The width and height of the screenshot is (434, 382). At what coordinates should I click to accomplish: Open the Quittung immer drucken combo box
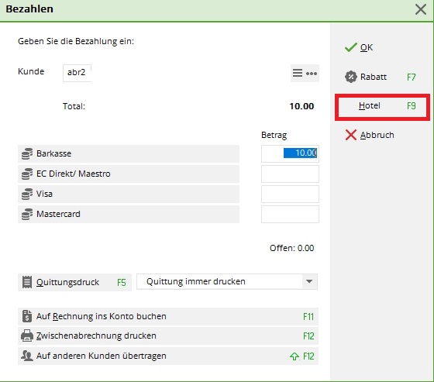coord(227,281)
